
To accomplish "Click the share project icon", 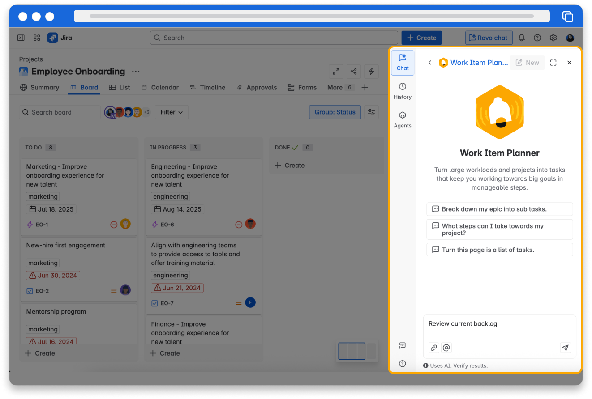I will tap(354, 72).
